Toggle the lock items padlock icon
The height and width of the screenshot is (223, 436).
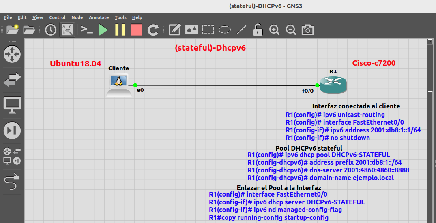258,30
